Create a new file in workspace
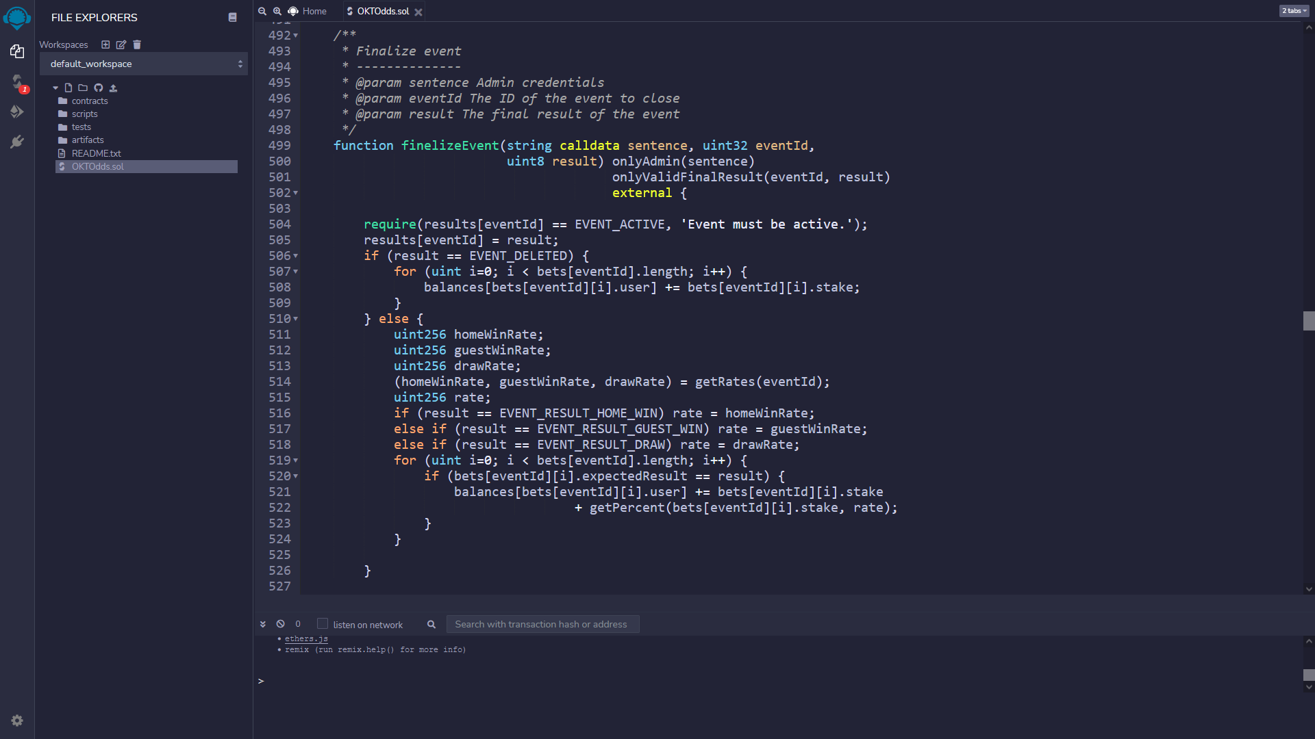Viewport: 1315px width, 739px height. pyautogui.click(x=68, y=88)
